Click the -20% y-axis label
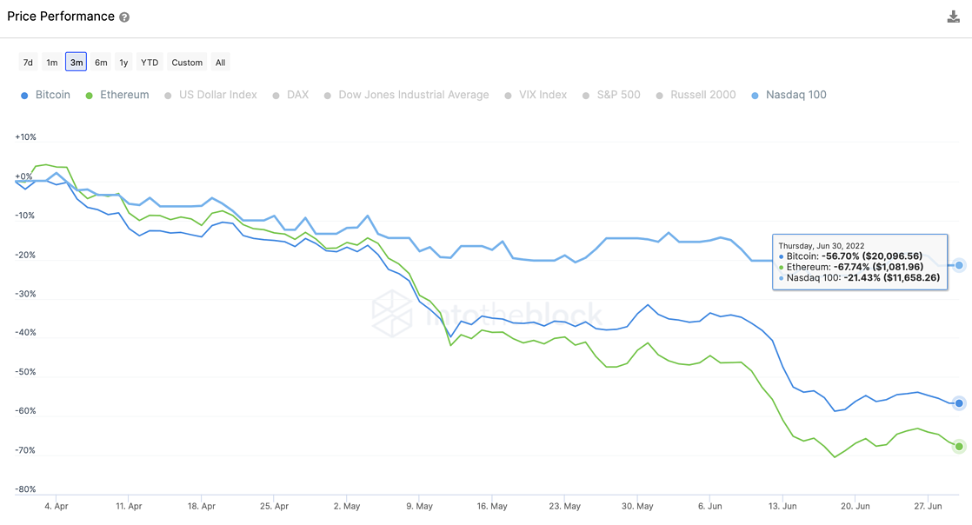 (x=25, y=255)
